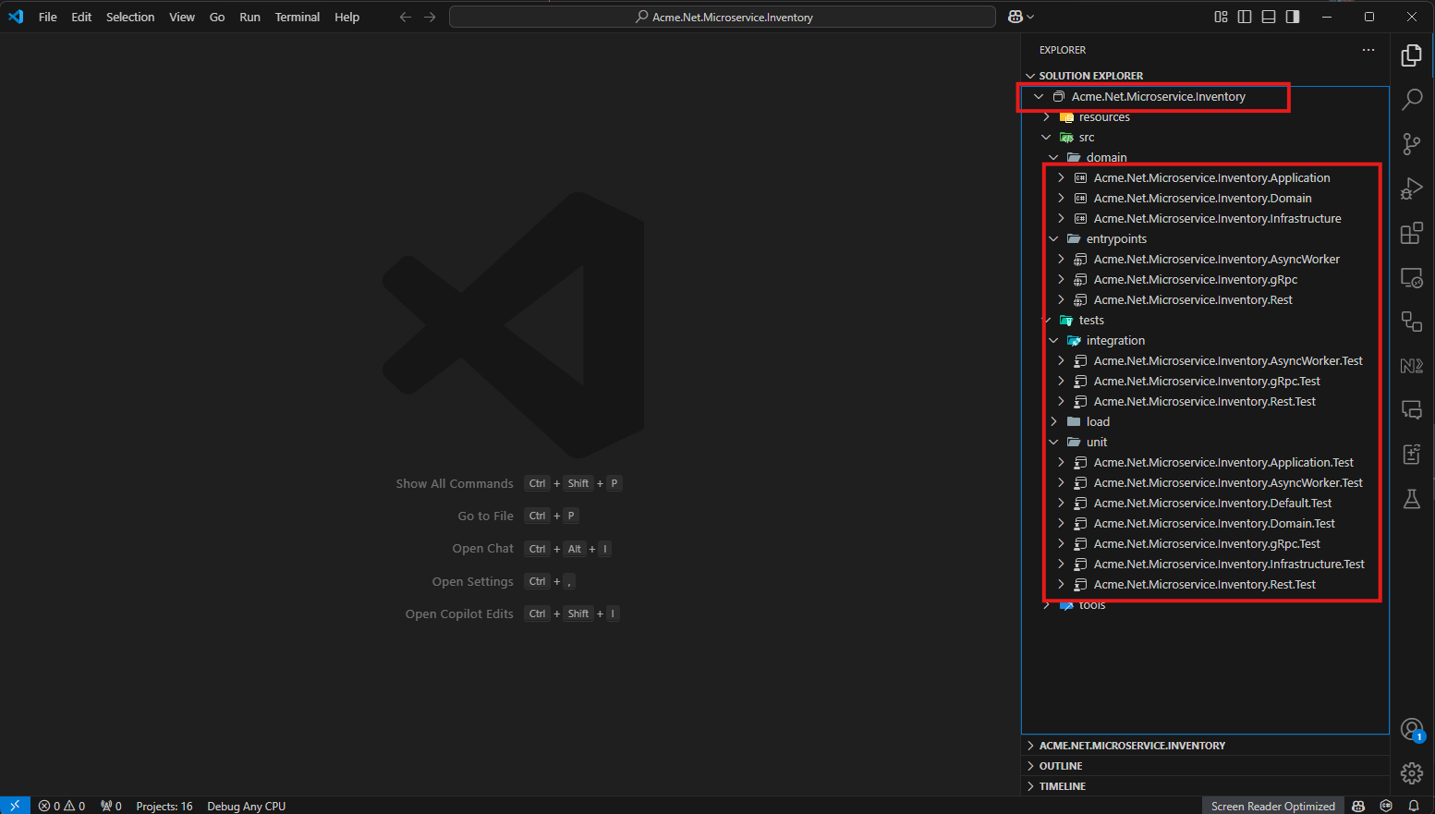The height and width of the screenshot is (814, 1435).
Task: Open the View menu
Action: 182,17
